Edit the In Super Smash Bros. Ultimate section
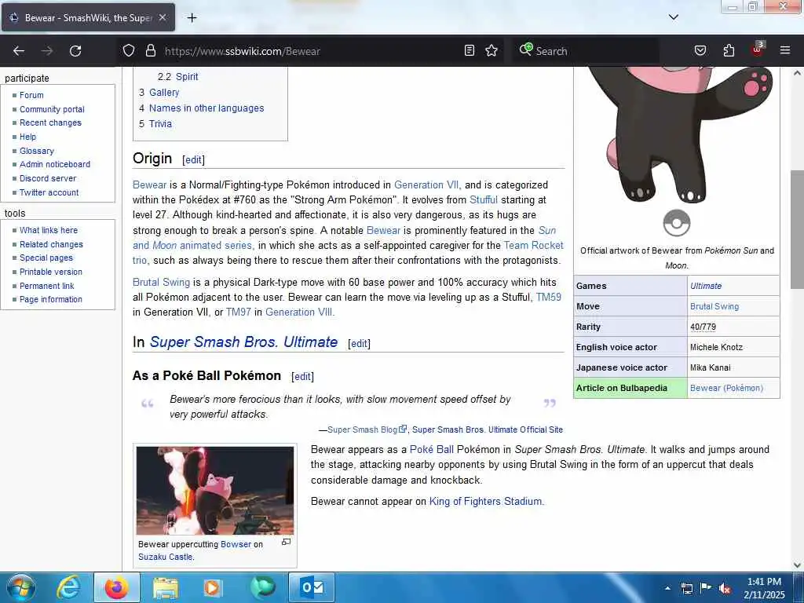This screenshot has width=804, height=603. coord(359,344)
